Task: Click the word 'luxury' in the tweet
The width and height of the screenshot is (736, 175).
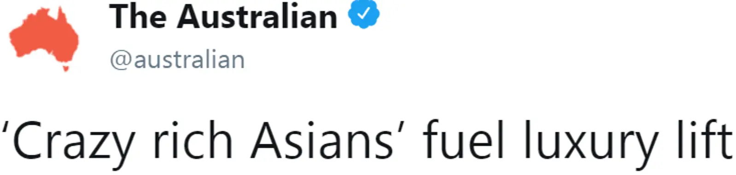Action: [590, 141]
